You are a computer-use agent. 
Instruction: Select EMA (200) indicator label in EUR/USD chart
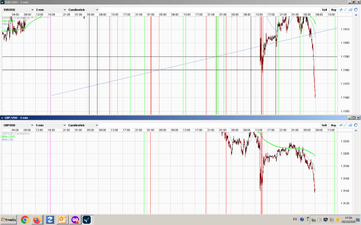[9, 21]
